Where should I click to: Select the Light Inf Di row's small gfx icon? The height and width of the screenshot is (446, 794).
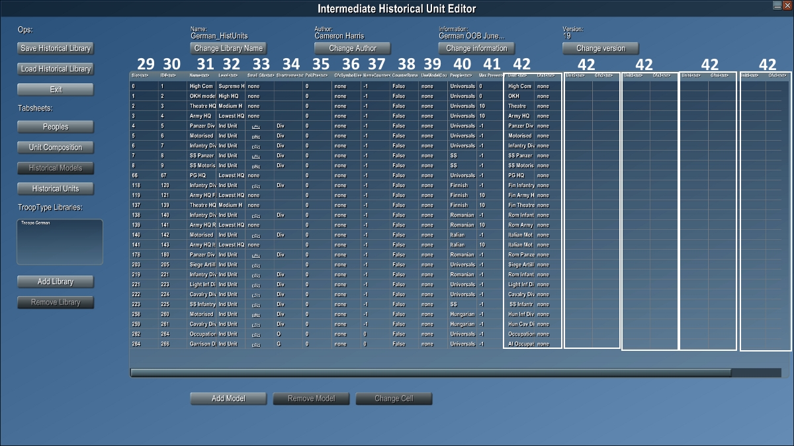tap(255, 285)
